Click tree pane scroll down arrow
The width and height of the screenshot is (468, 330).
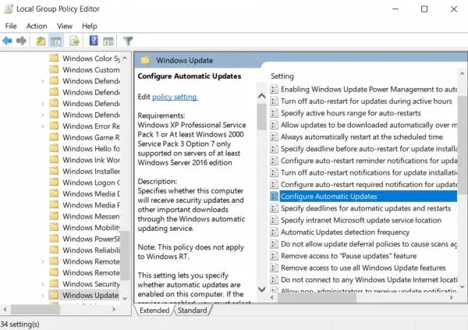tap(125, 298)
